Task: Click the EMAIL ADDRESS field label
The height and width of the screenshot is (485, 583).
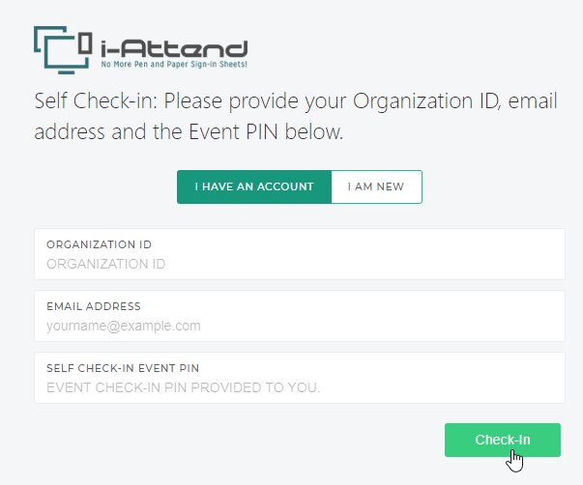Action: click(x=94, y=306)
